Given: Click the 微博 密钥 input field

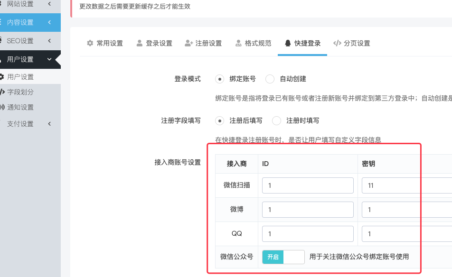Looking at the screenshot, I should click(407, 210).
